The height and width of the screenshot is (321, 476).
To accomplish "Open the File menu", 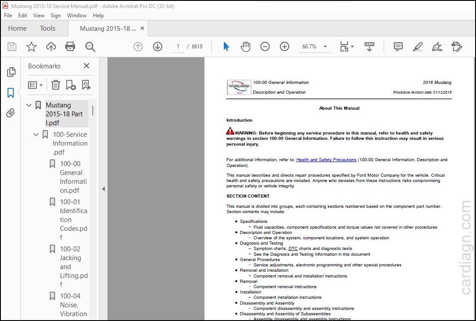I will (8, 16).
